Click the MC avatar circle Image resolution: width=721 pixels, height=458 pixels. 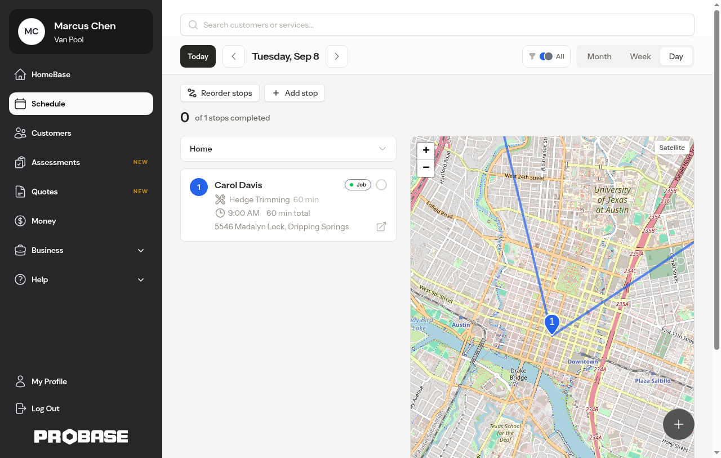[32, 32]
